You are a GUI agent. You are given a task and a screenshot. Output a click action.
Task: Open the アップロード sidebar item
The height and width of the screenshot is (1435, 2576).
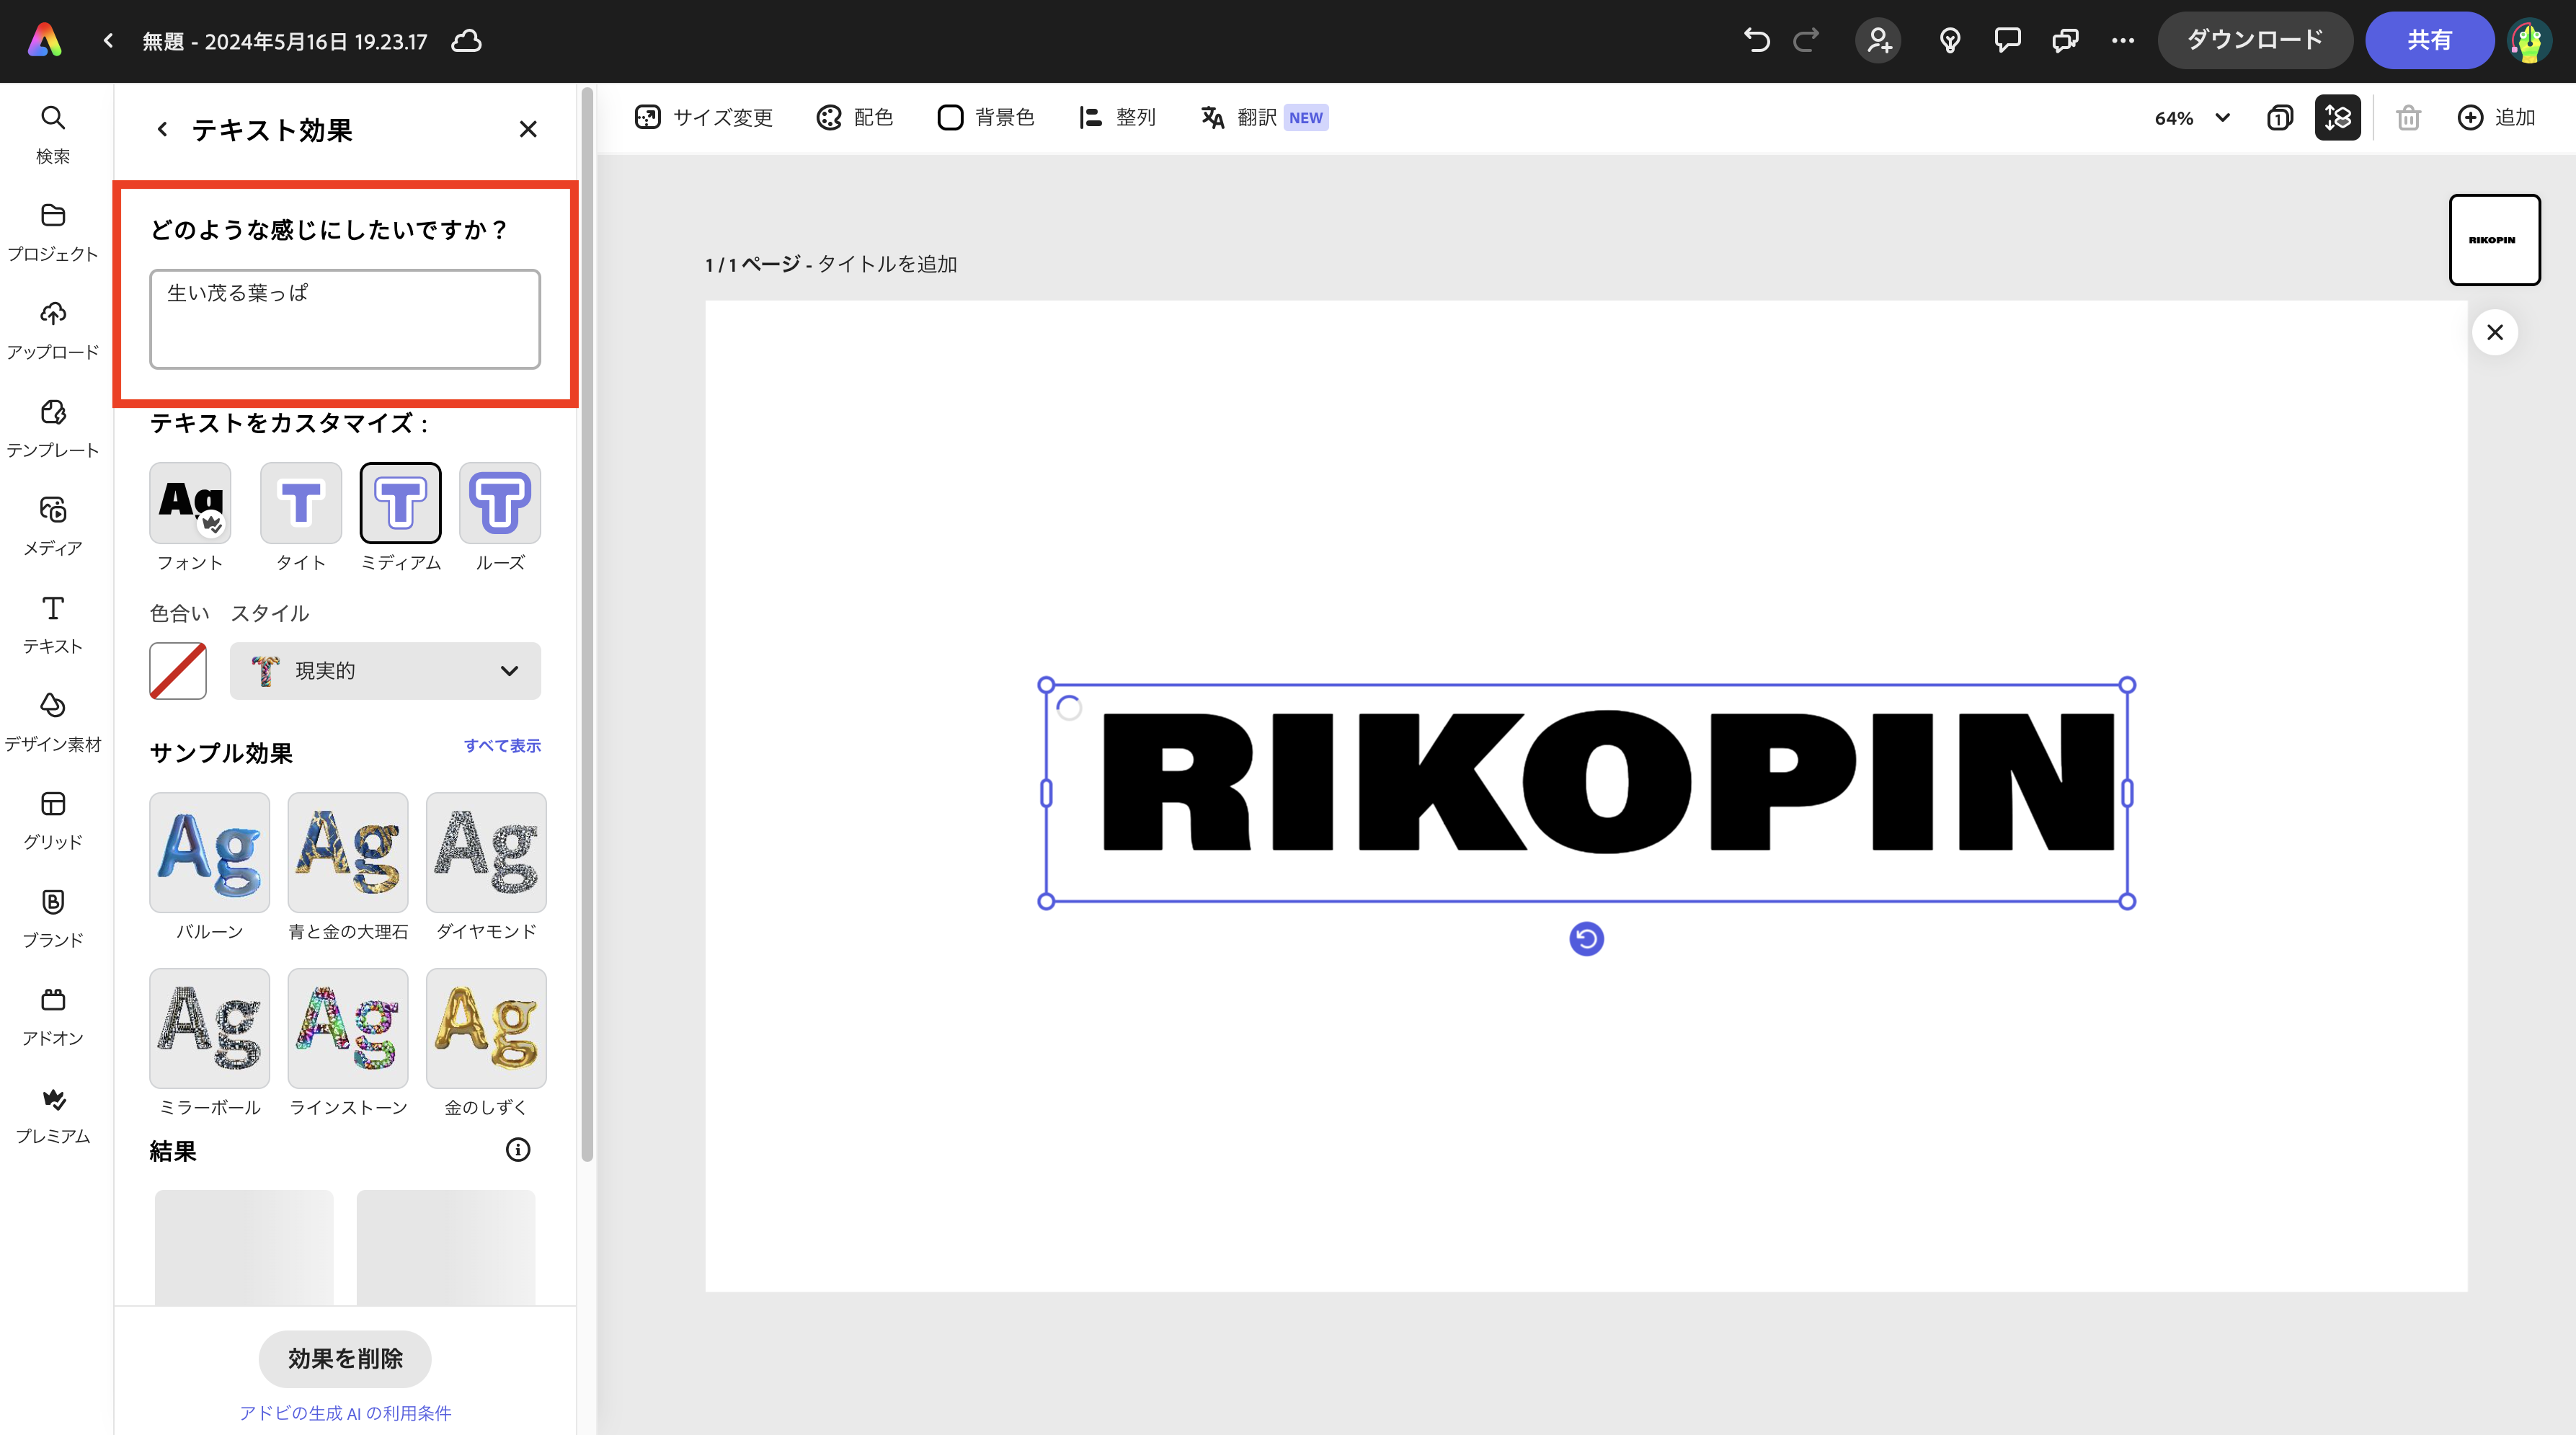pos(53,330)
